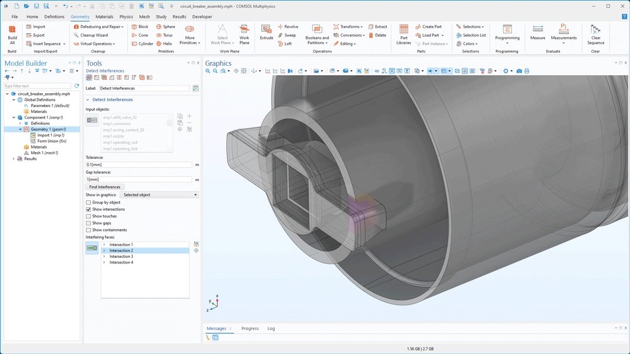Open the Progress tab
Viewport: 630px width, 354px height.
[250, 328]
